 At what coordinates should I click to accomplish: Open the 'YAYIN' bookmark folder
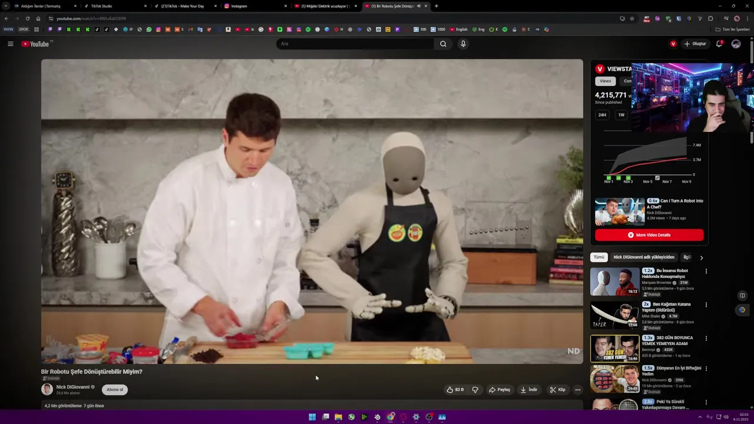(8, 29)
